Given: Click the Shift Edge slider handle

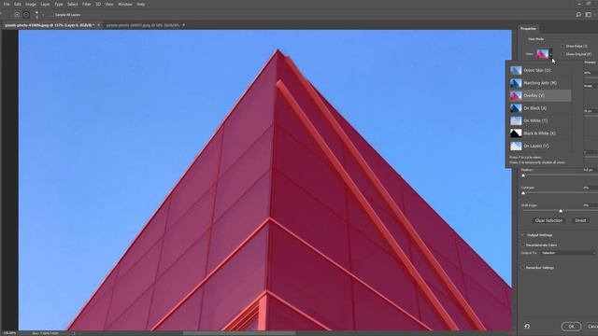Looking at the screenshot, I should 561,211.
